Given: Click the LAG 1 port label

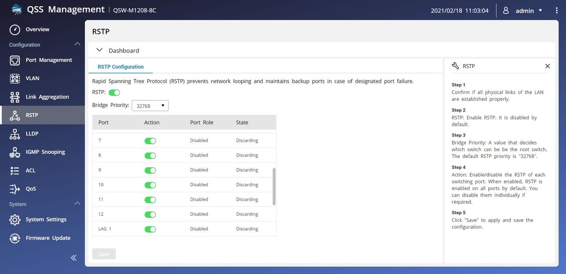Looking at the screenshot, I should tap(105, 229).
